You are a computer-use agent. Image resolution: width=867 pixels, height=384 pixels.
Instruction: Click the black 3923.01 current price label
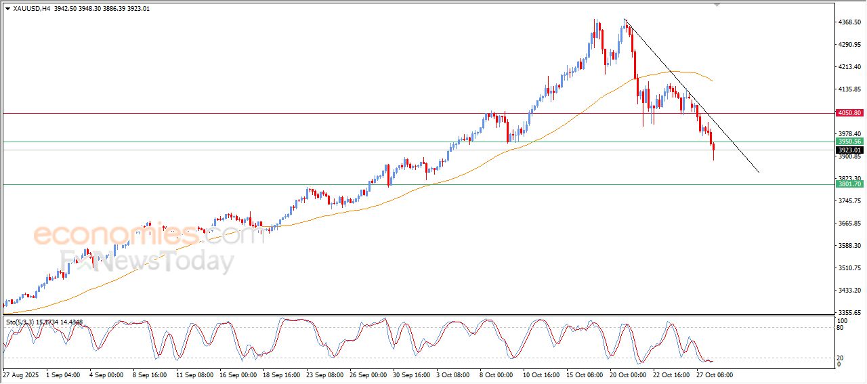849,150
